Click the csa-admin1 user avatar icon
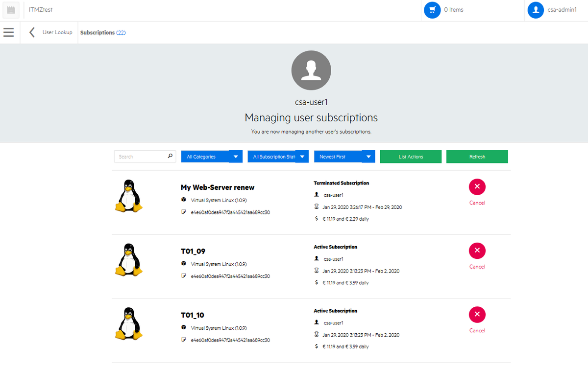The height and width of the screenshot is (366, 588). pyautogui.click(x=536, y=10)
